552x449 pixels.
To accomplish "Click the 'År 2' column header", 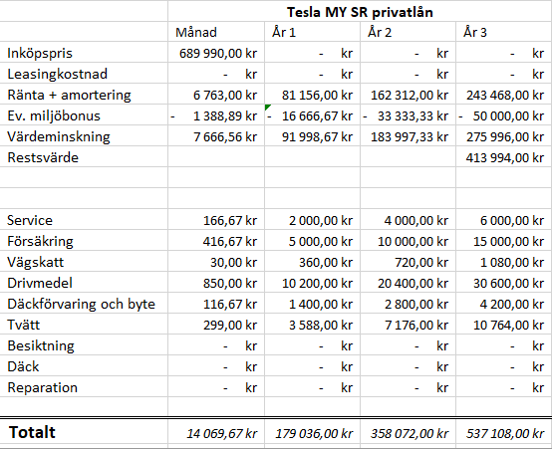I will pyautogui.click(x=408, y=32).
